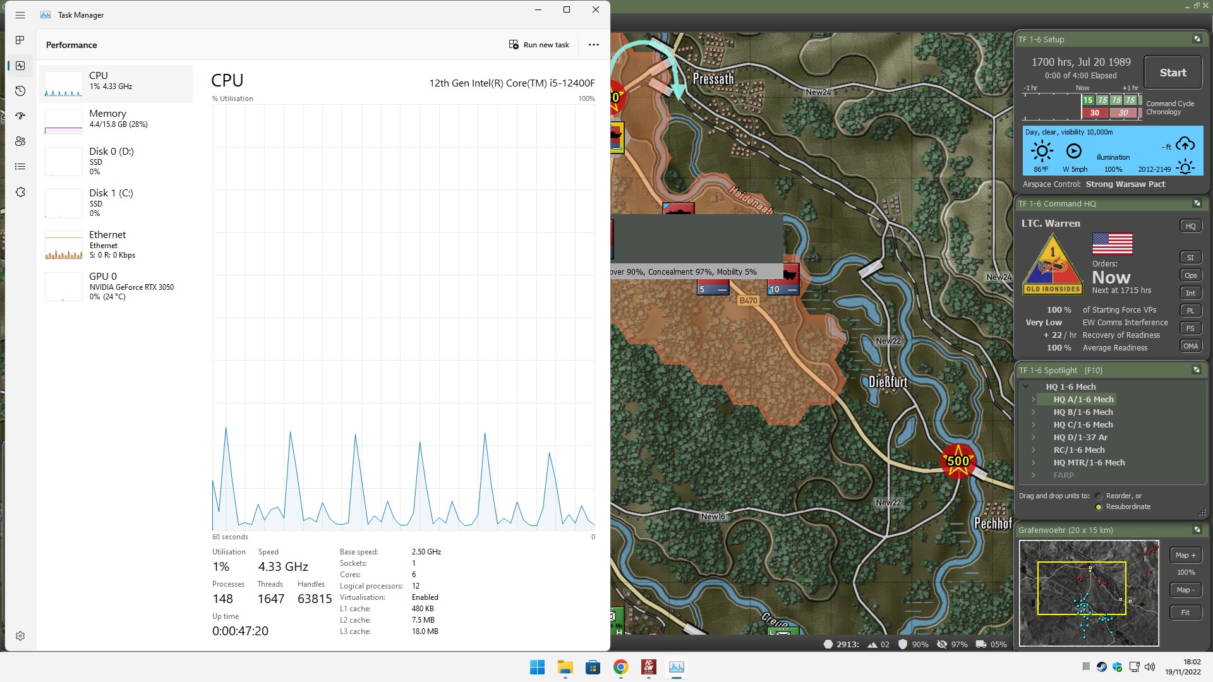Select the Reorder radio option
This screenshot has height=682, width=1213.
1099,496
